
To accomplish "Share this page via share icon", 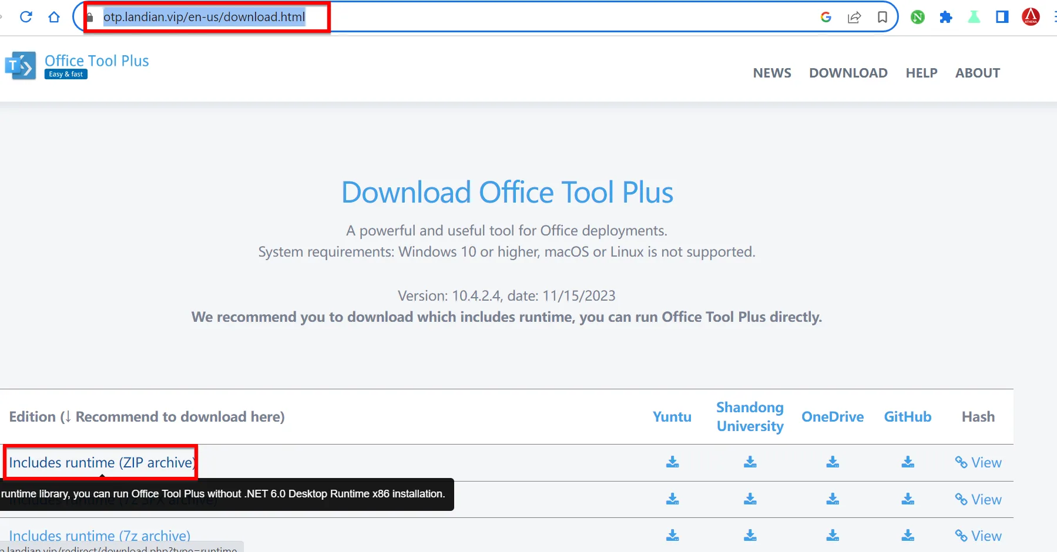I will pyautogui.click(x=854, y=17).
